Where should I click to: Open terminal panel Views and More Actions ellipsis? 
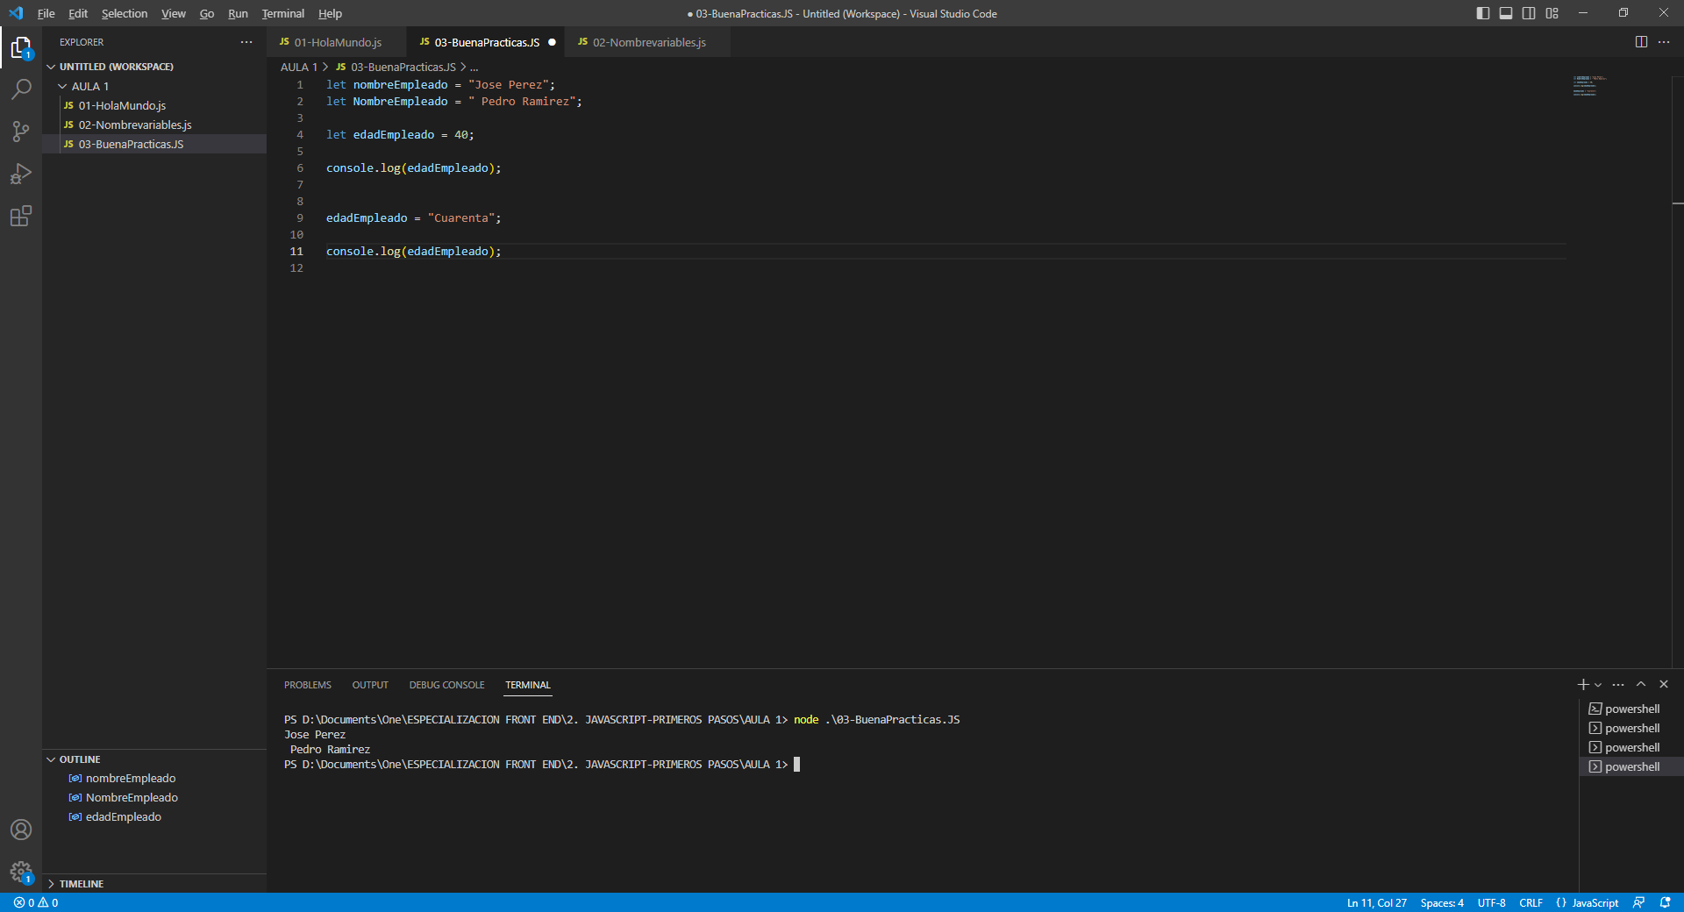tap(1618, 684)
